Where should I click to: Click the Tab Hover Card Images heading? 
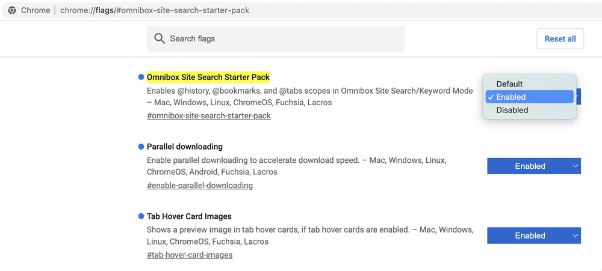tap(188, 216)
